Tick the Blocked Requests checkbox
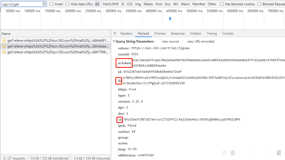 click(259, 4)
